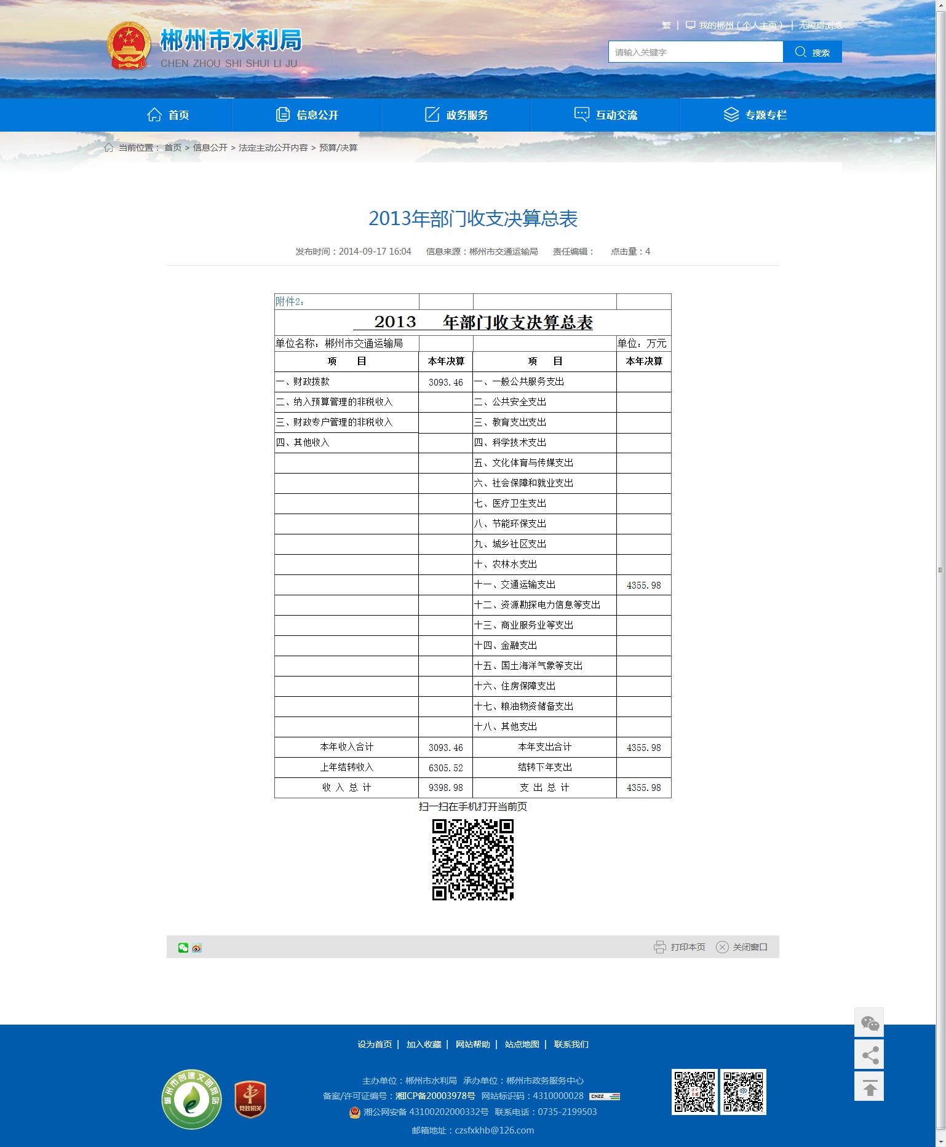Click the floating WeChat sidebar icon
The image size is (946, 1147).
869,1023
